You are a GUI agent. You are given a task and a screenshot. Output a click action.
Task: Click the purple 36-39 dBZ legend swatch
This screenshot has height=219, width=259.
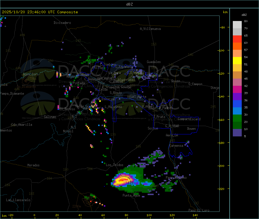(237, 97)
